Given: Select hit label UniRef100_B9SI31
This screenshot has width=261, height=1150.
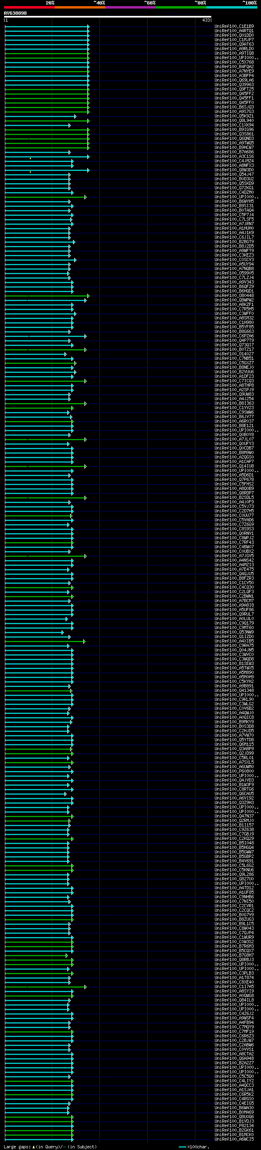Looking at the screenshot, I should pos(234,206).
